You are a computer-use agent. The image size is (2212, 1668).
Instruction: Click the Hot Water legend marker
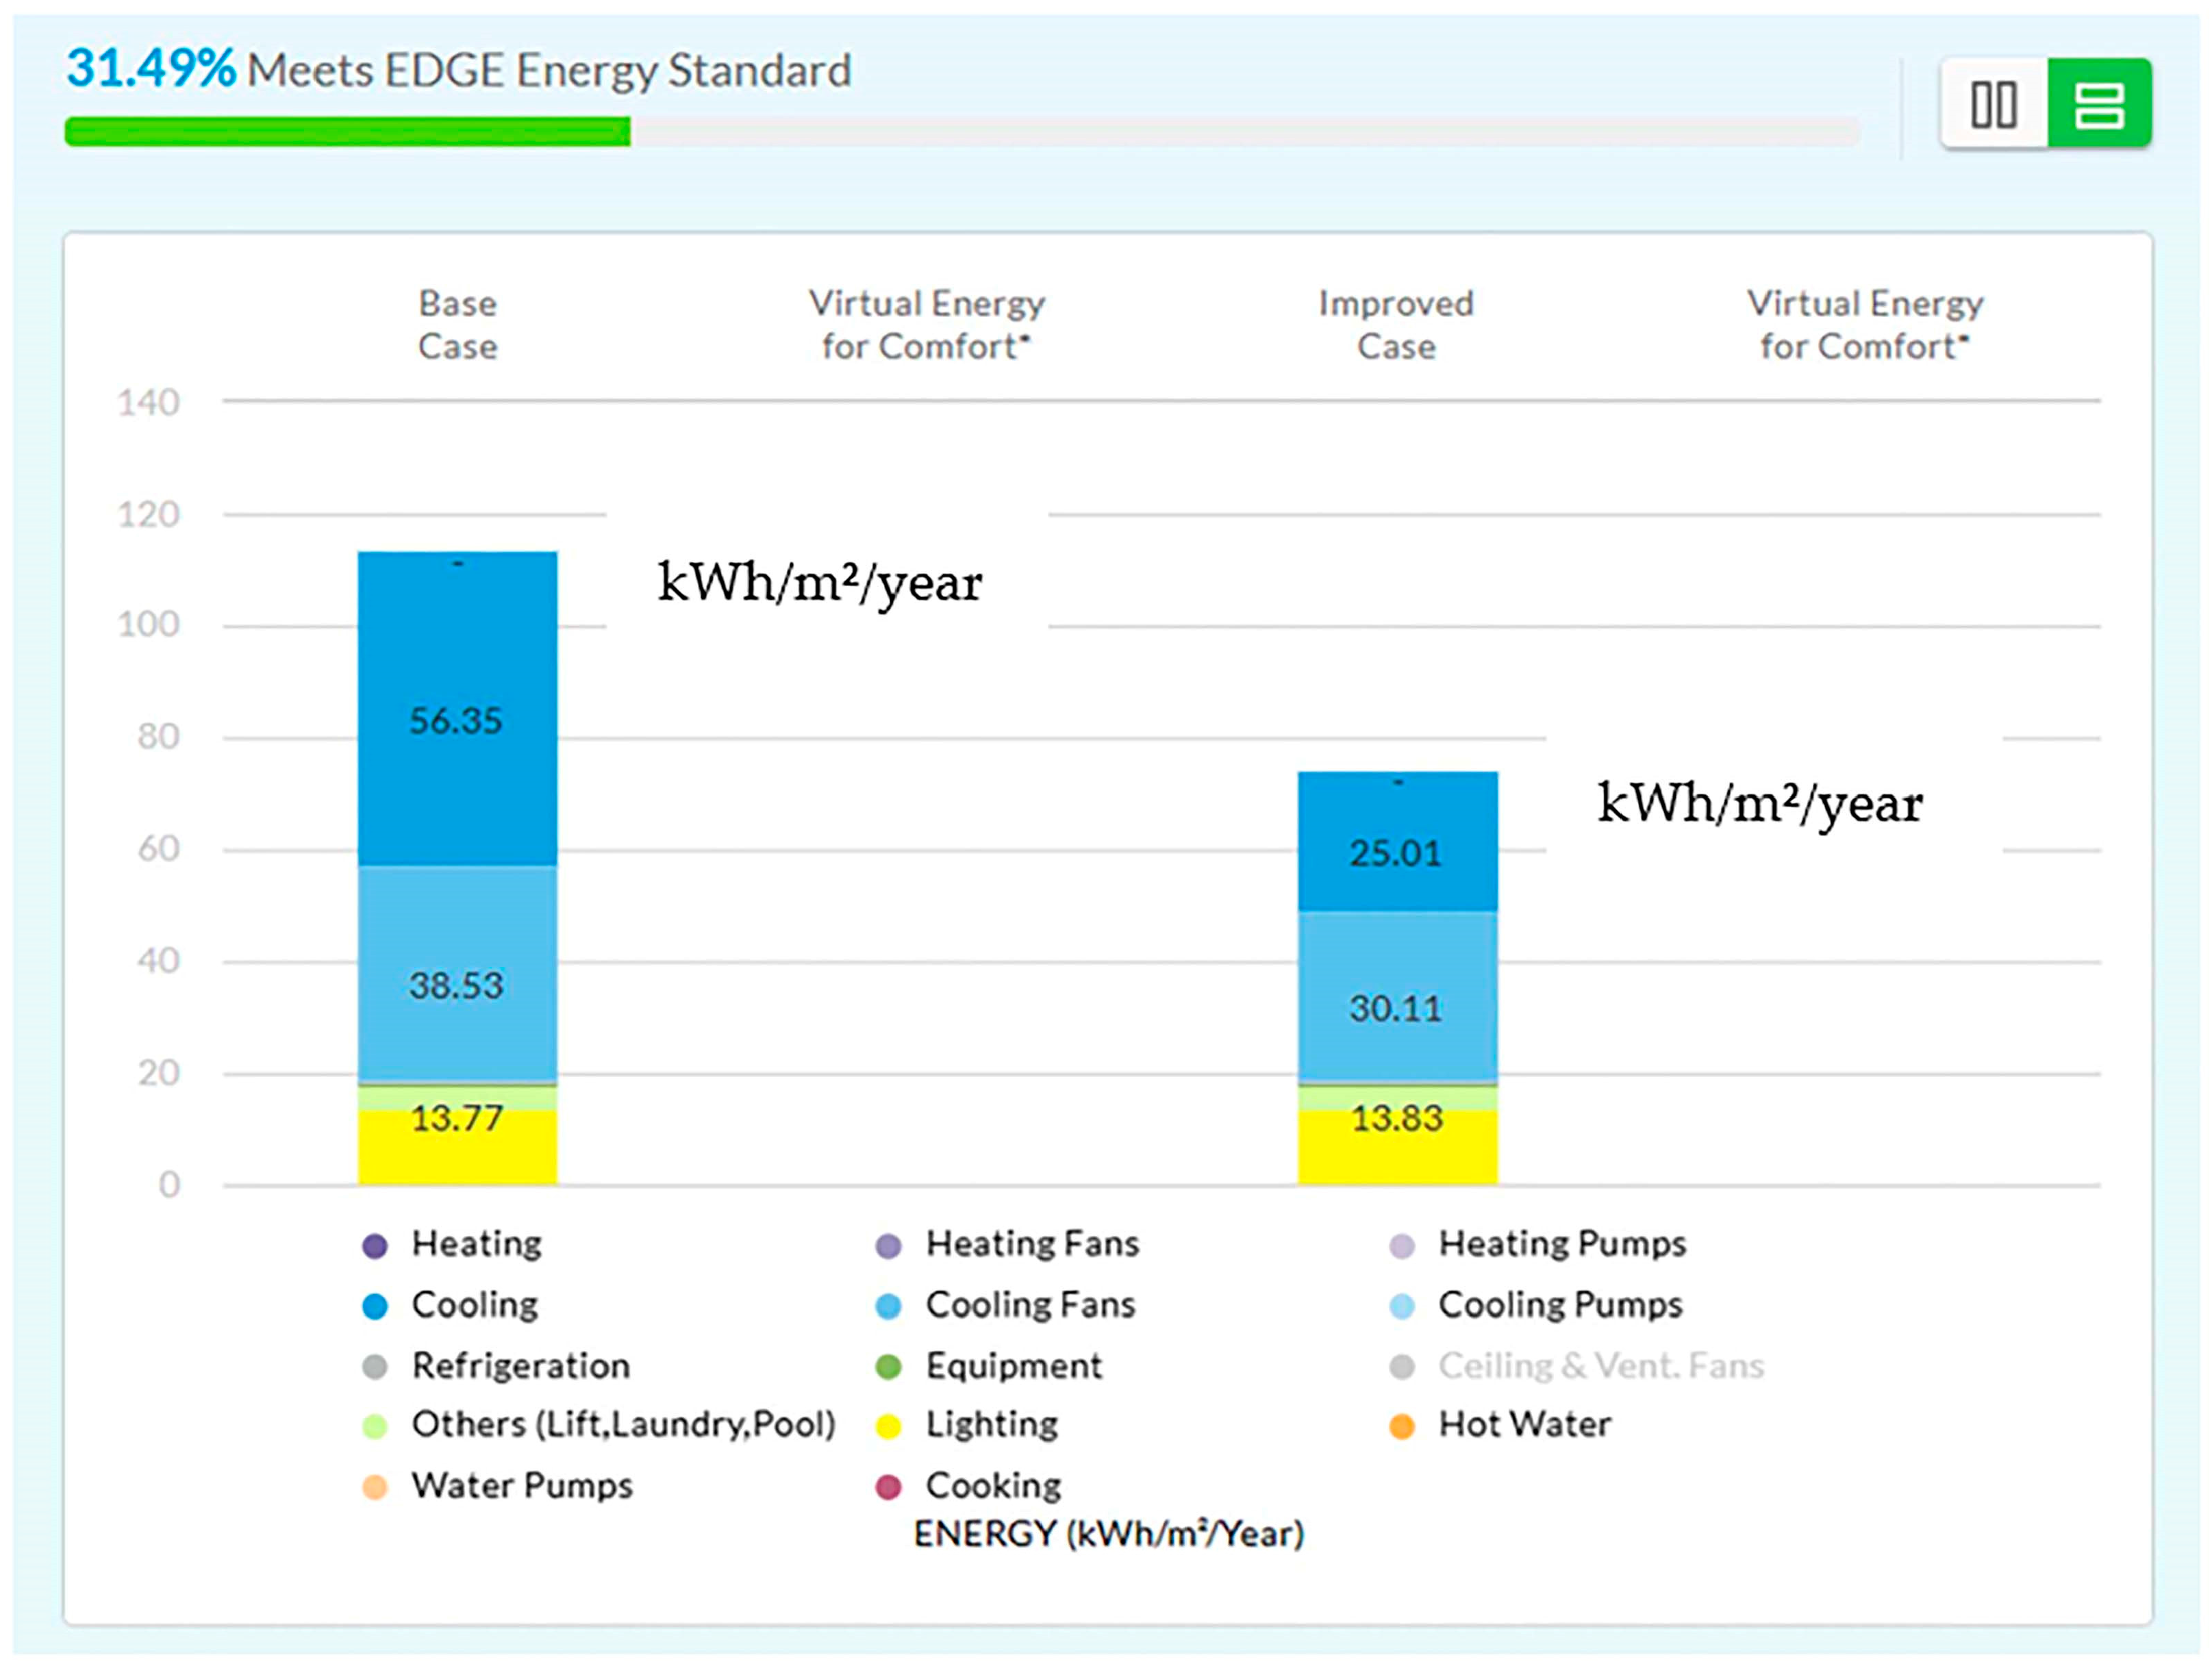click(x=1402, y=1426)
